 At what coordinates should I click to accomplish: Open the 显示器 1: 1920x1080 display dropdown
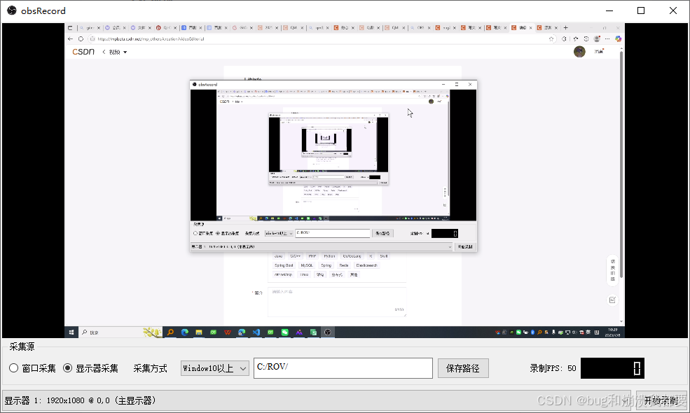[x=317, y=400]
